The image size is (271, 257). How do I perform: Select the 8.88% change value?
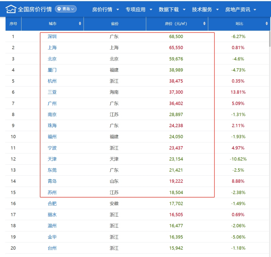pyautogui.click(x=238, y=181)
